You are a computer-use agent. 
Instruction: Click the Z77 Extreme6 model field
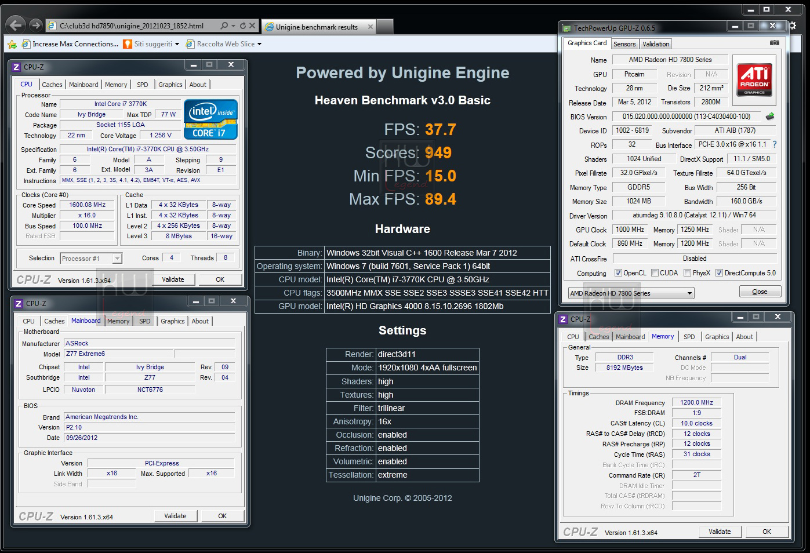pyautogui.click(x=118, y=354)
